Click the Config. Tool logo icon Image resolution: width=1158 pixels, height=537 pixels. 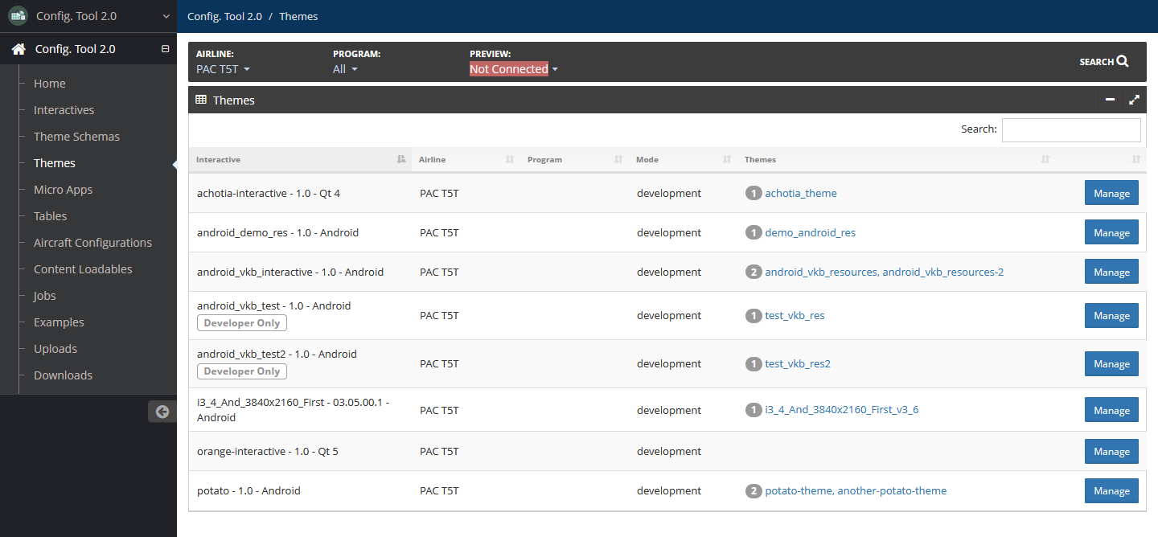tap(18, 16)
